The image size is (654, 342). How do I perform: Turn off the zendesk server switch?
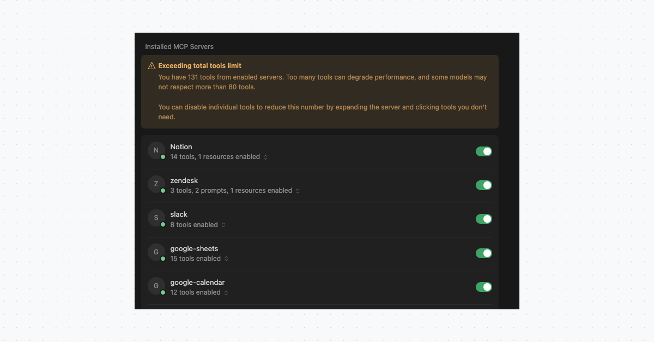(484, 185)
